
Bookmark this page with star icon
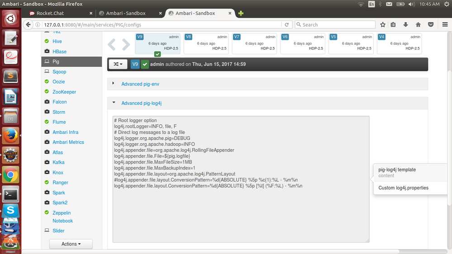[382, 25]
